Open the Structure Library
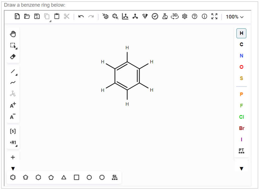 pyautogui.click(x=115, y=177)
